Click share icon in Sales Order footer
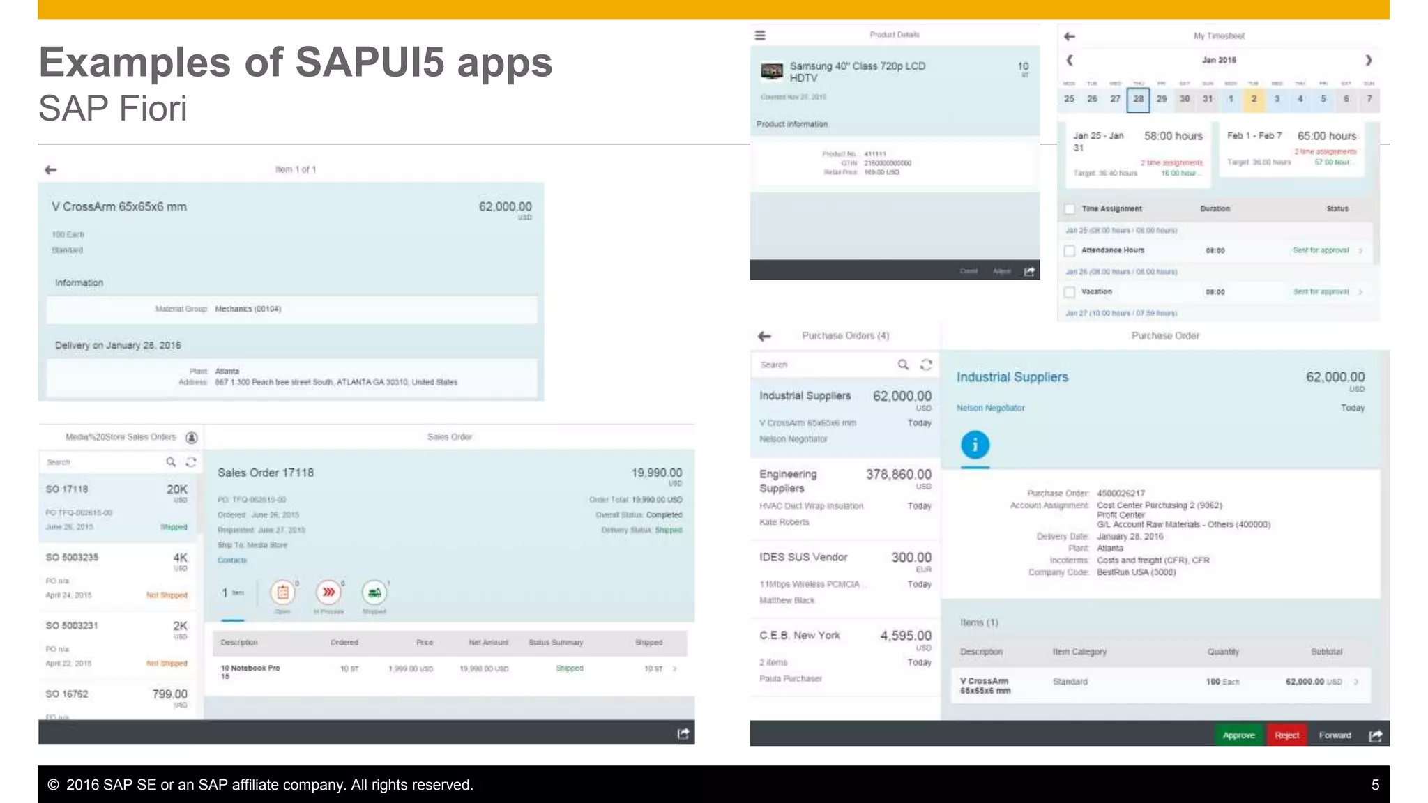Image resolution: width=1428 pixels, height=803 pixels. [x=683, y=733]
